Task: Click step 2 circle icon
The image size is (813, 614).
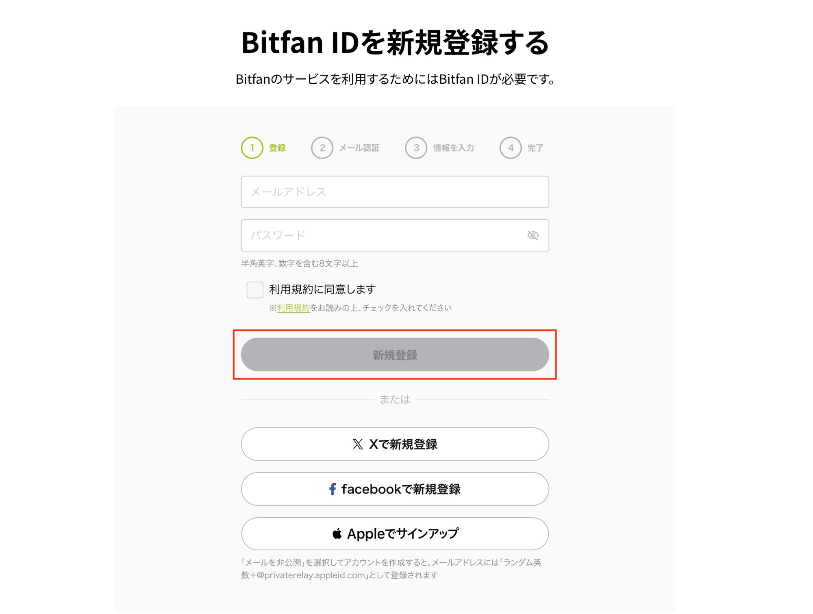Action: click(x=322, y=148)
